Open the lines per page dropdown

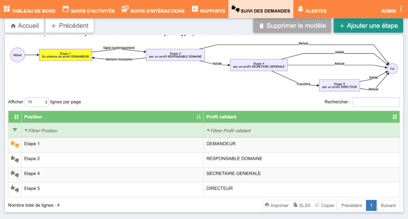pos(37,102)
